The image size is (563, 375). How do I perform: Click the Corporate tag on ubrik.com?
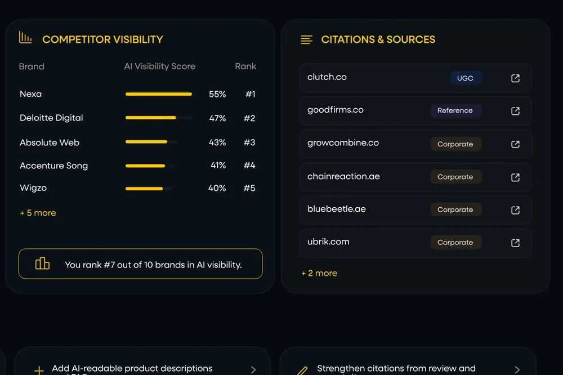(x=455, y=243)
